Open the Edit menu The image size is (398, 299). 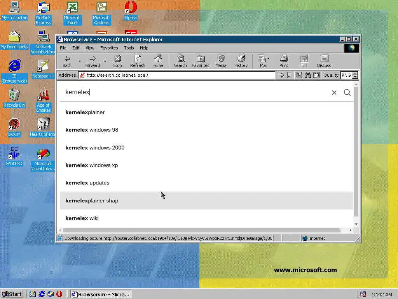click(76, 48)
